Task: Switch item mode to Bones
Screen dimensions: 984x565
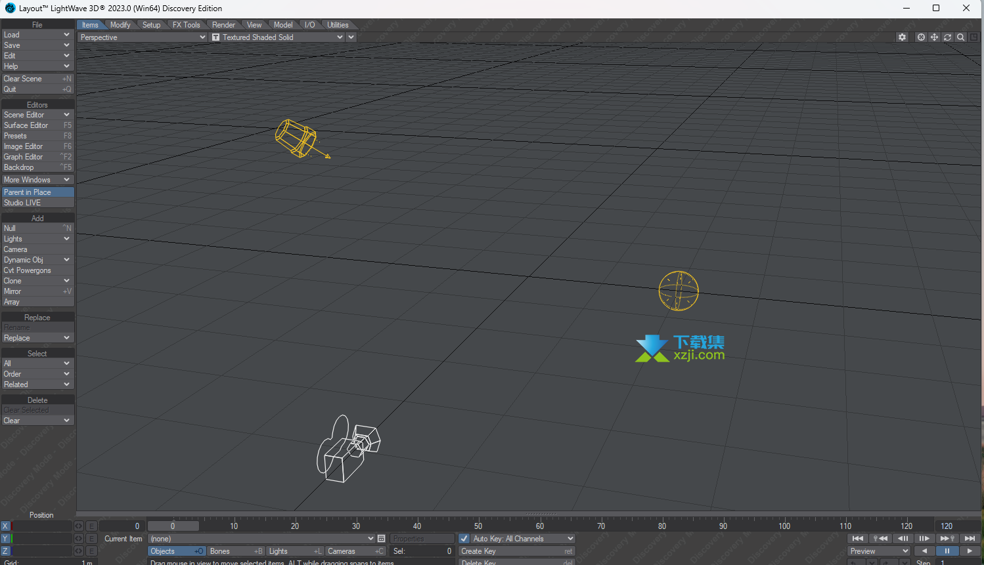Action: pyautogui.click(x=236, y=551)
